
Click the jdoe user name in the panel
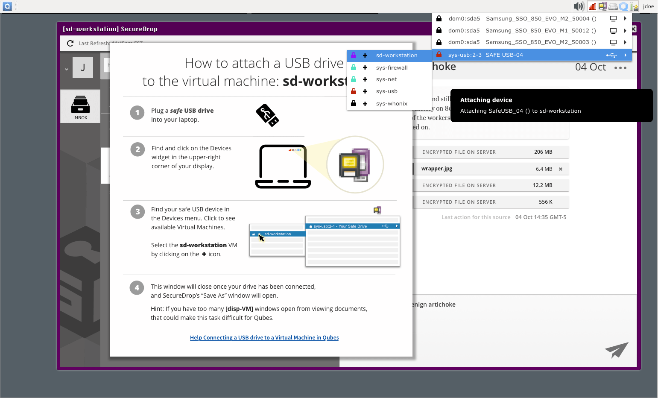coord(648,6)
